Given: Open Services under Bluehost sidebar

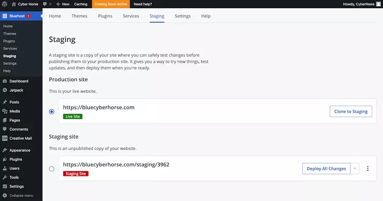Looking at the screenshot, I should (x=10, y=48).
